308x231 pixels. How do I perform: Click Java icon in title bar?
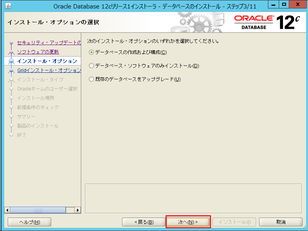tap(8, 6)
